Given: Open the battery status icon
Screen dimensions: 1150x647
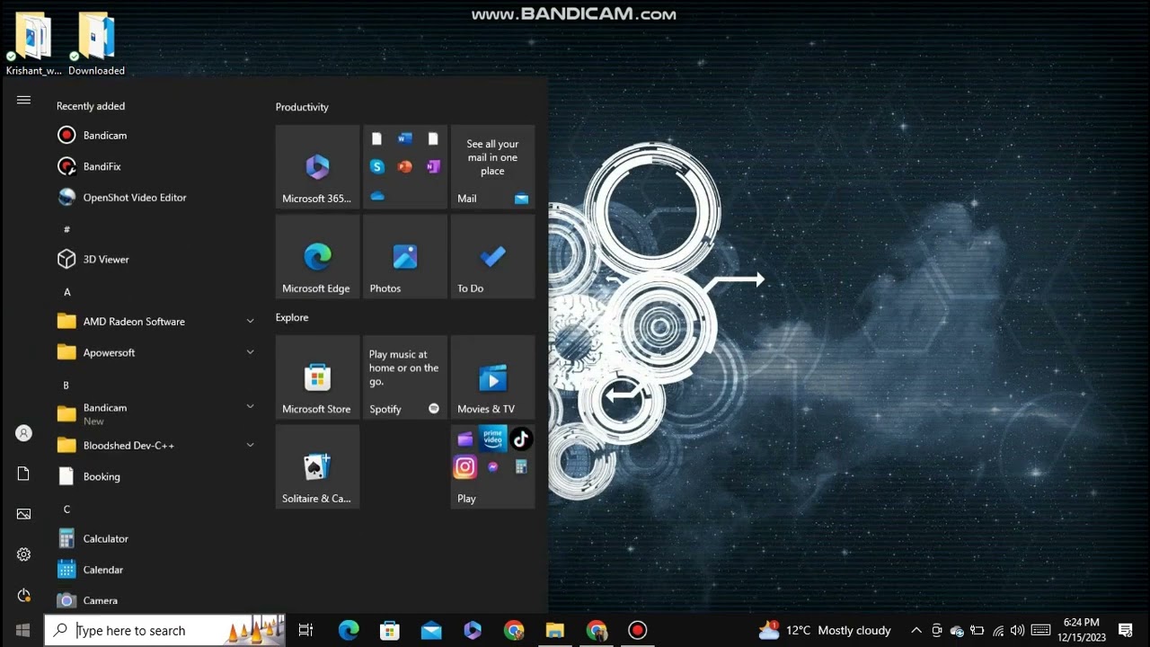Looking at the screenshot, I should tap(977, 630).
